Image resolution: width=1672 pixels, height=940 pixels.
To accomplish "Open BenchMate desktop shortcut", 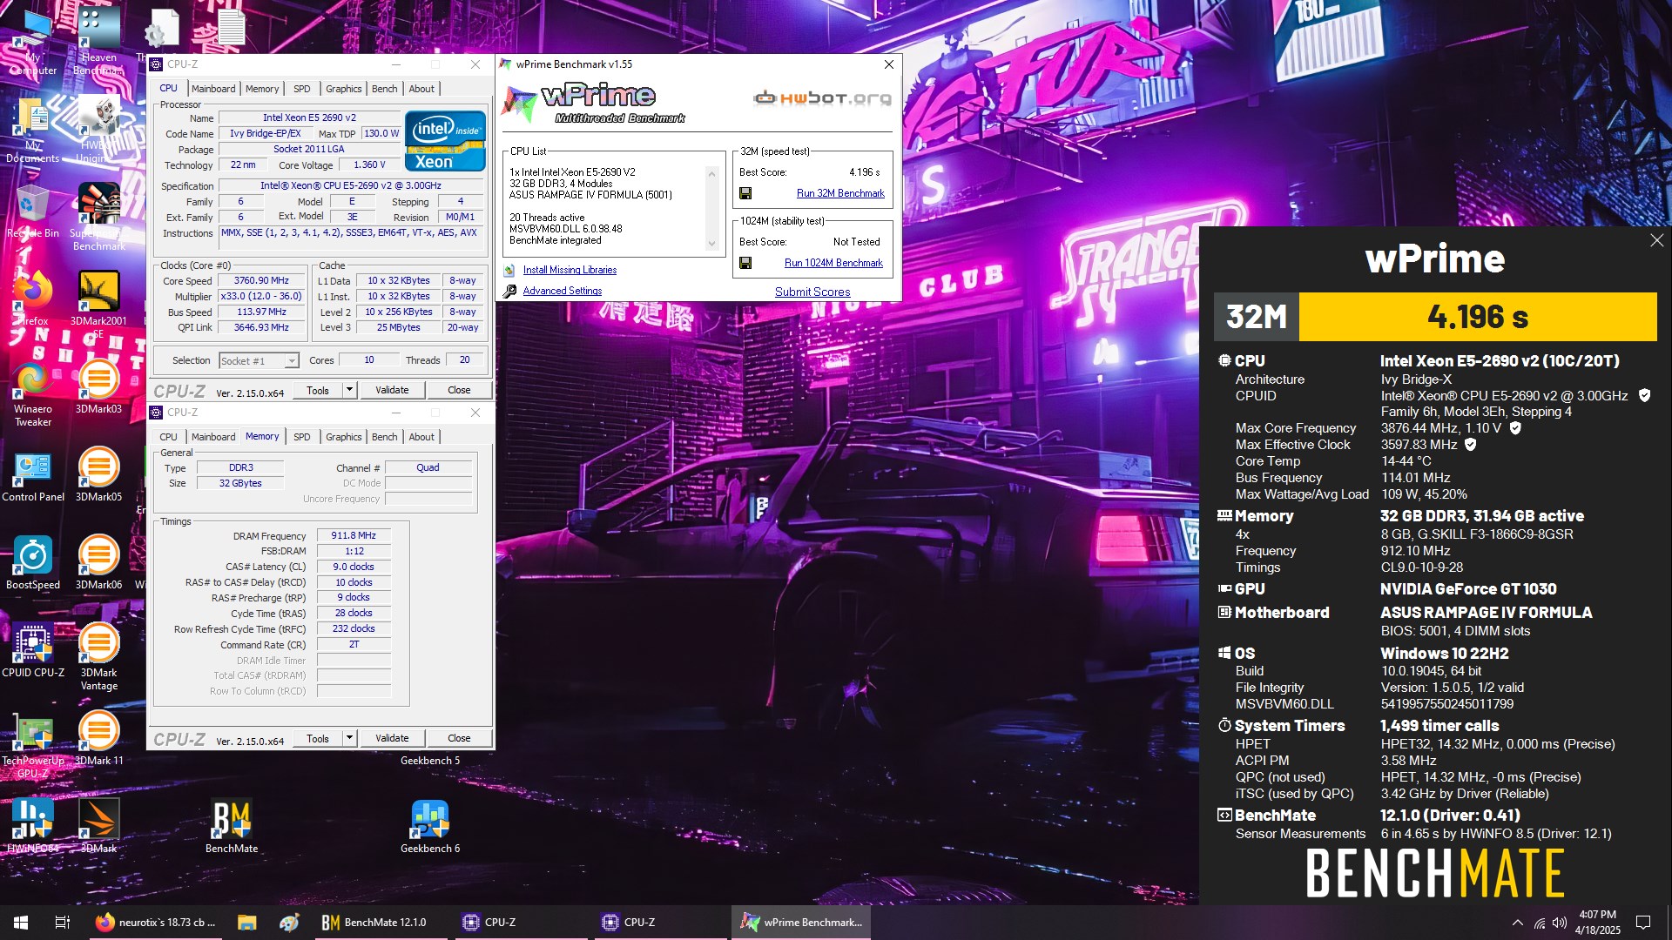I will 232,827.
